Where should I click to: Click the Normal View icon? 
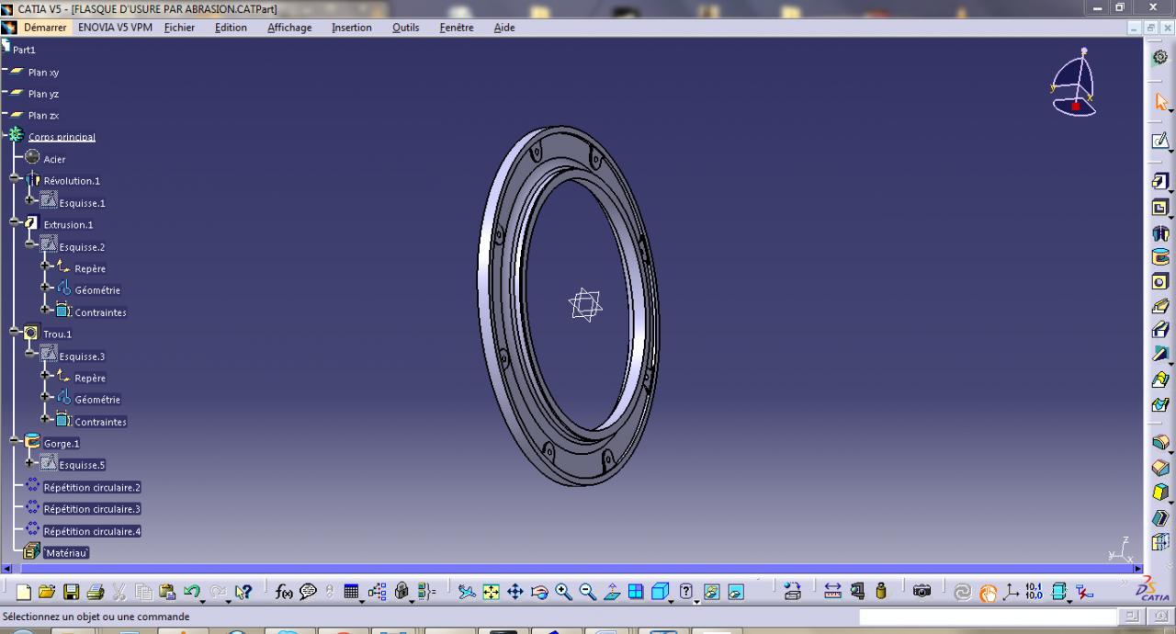click(612, 593)
